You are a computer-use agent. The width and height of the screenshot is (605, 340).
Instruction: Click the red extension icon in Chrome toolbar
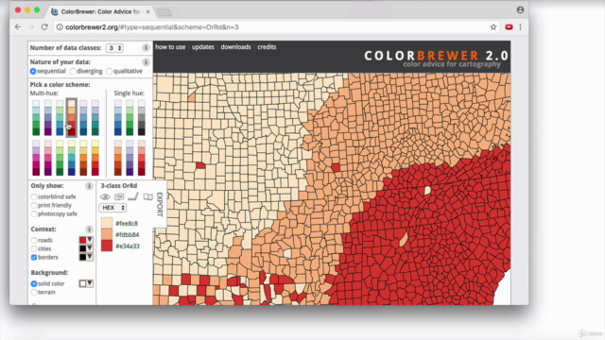(509, 27)
